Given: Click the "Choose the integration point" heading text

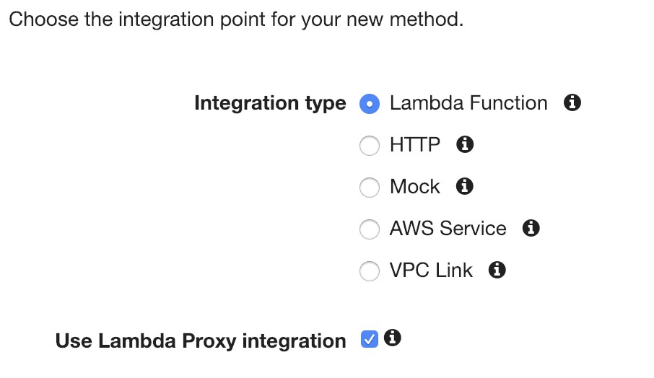Looking at the screenshot, I should (235, 19).
